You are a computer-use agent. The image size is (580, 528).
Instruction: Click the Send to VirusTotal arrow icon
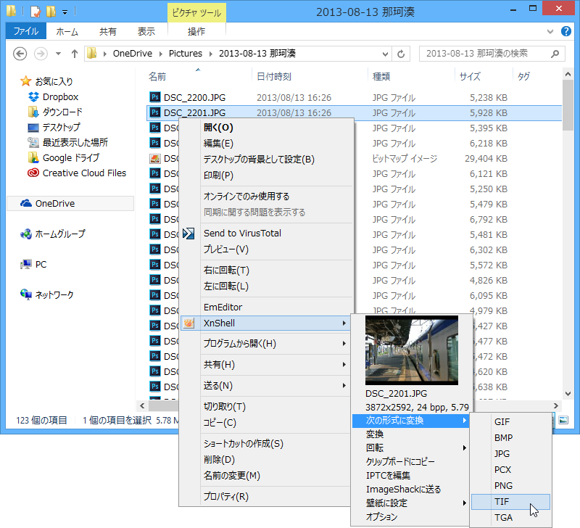tap(189, 233)
